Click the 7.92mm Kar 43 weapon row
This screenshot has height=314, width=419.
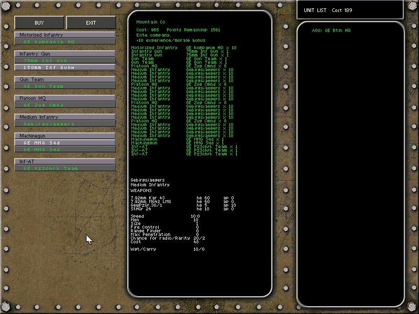click(182, 198)
